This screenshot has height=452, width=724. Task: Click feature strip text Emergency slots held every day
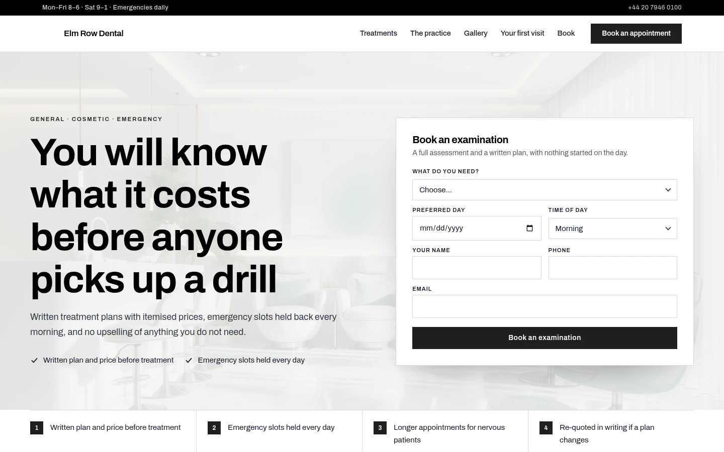click(281, 427)
